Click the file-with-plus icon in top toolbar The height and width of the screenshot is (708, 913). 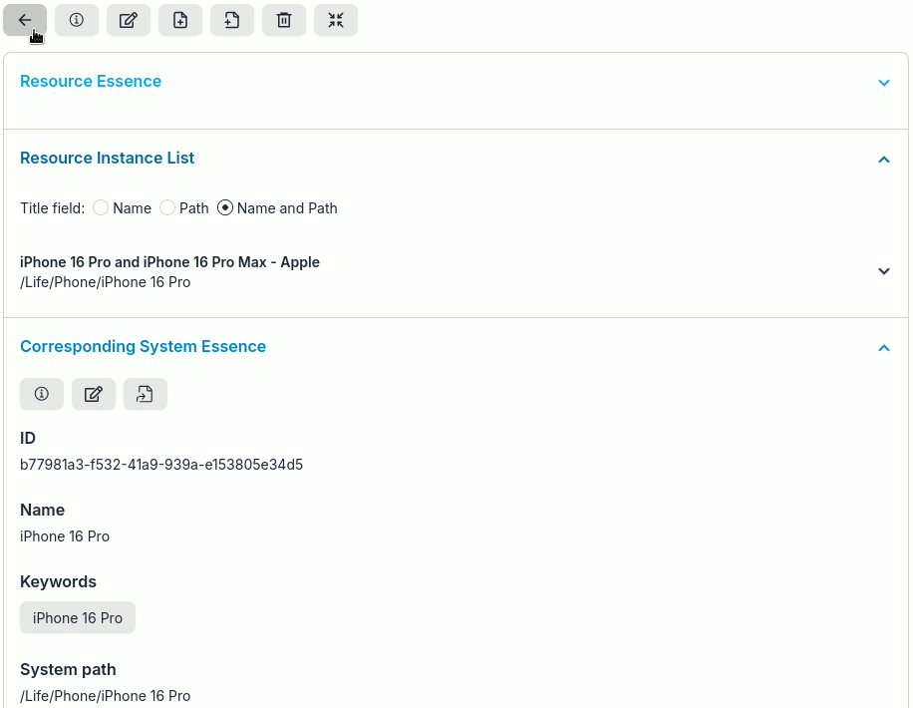pos(180,20)
